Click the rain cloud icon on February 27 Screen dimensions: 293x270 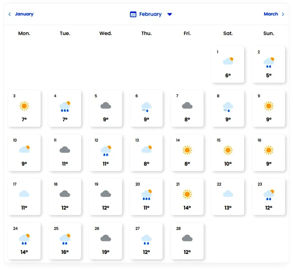pyautogui.click(x=146, y=239)
